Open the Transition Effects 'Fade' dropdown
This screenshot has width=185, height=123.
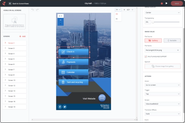(163, 114)
